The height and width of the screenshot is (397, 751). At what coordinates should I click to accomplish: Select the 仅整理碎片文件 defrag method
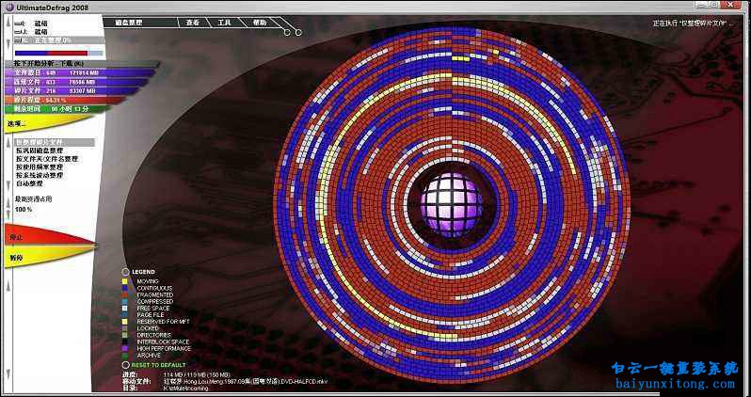pyautogui.click(x=40, y=141)
